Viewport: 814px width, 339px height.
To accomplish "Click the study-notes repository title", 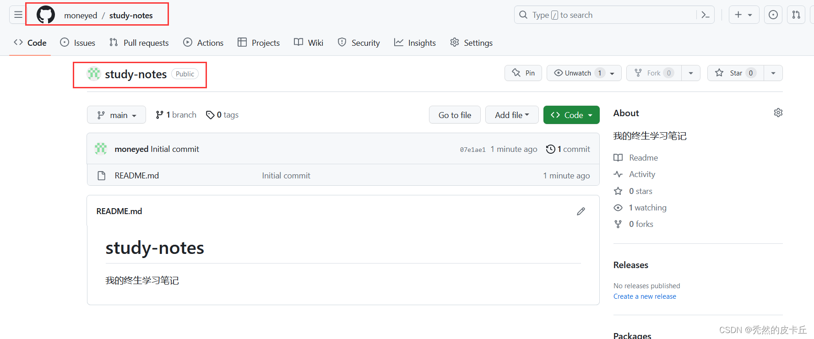I will [136, 74].
